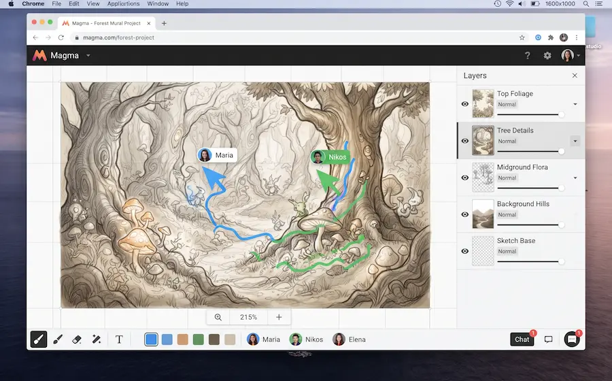
Task: Open the help question mark icon
Action: pos(527,55)
